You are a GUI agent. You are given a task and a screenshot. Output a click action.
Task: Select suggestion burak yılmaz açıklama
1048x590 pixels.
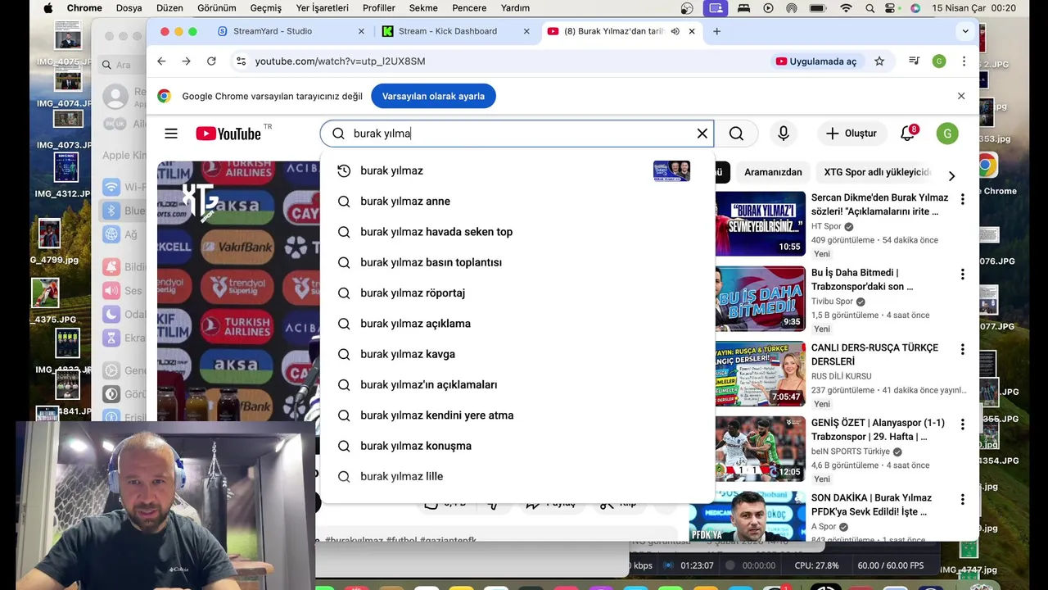point(517,324)
